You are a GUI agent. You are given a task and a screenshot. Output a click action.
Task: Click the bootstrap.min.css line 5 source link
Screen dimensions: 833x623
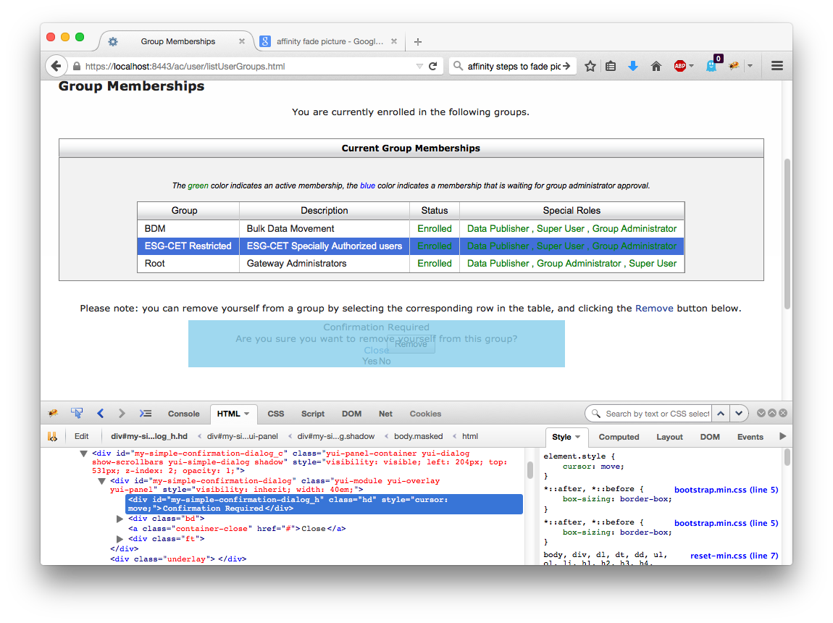coord(726,490)
